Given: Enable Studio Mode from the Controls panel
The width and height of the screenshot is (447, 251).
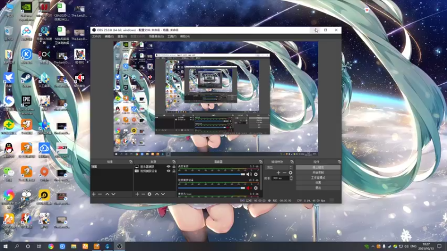Looking at the screenshot, I should [x=318, y=177].
